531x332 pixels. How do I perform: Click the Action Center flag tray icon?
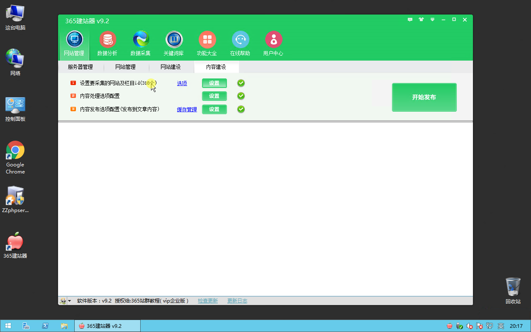click(x=480, y=326)
